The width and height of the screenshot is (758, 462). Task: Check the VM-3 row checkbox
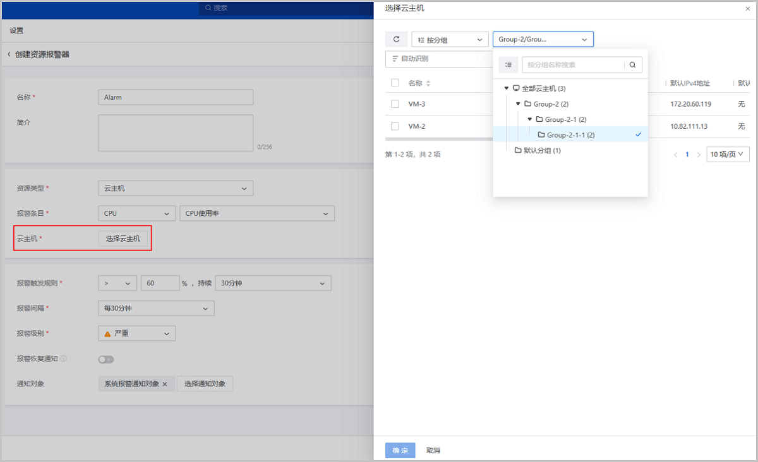[x=395, y=104]
